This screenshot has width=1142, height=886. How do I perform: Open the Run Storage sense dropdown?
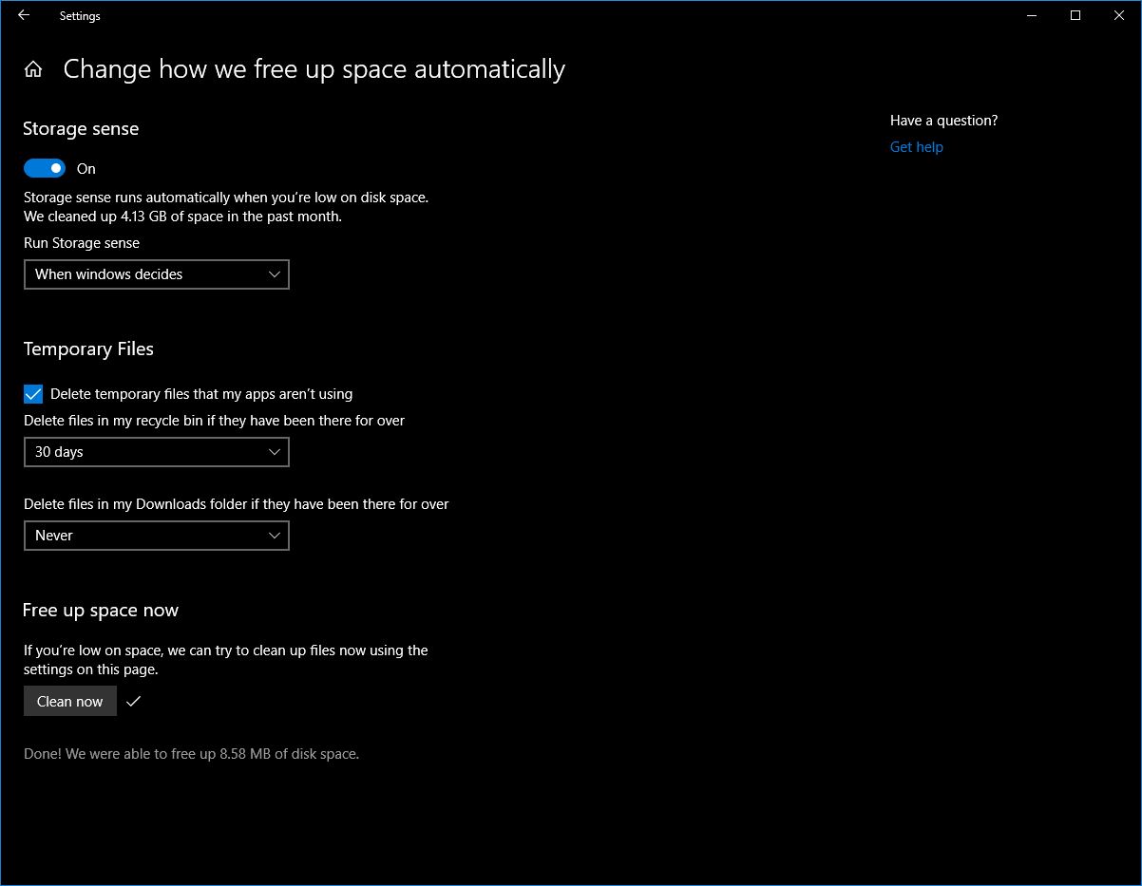[x=157, y=274]
